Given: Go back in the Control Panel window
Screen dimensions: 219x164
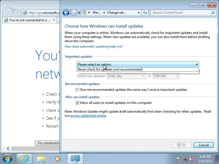Looking at the screenshot, I should tap(66, 13).
